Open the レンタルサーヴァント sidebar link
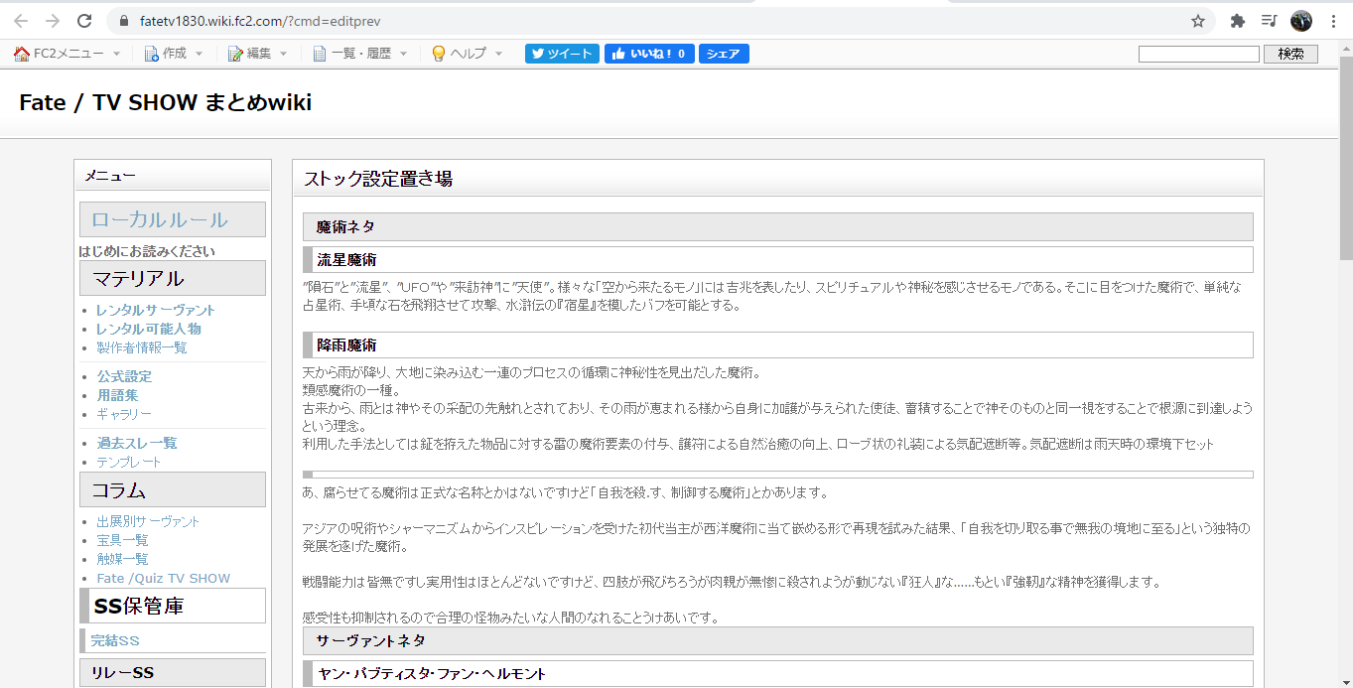 [x=156, y=310]
